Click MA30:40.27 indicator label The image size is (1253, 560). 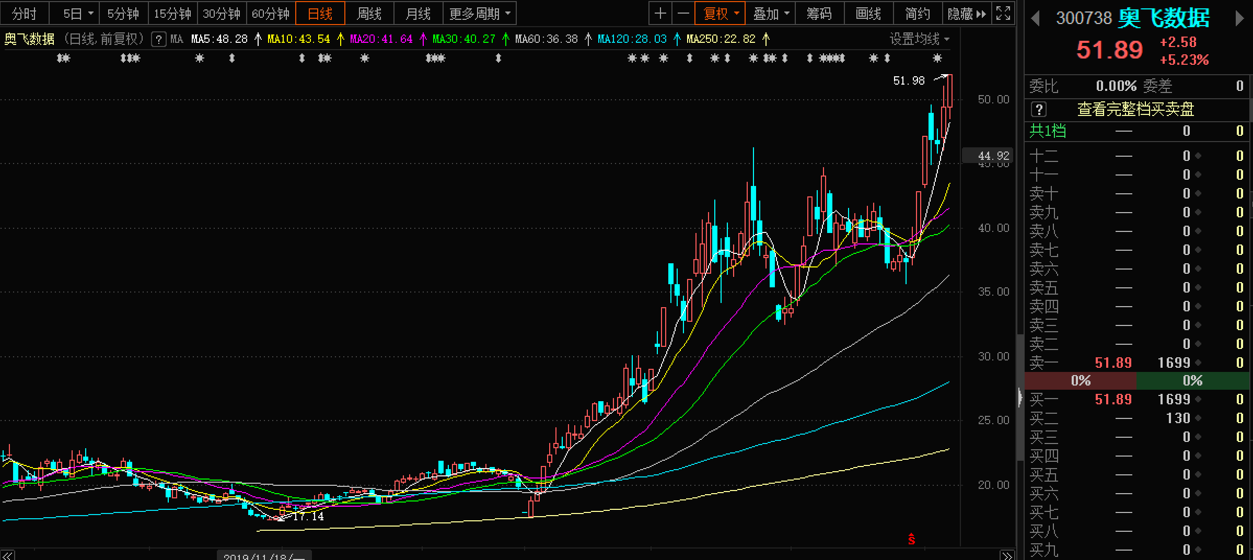pos(464,39)
